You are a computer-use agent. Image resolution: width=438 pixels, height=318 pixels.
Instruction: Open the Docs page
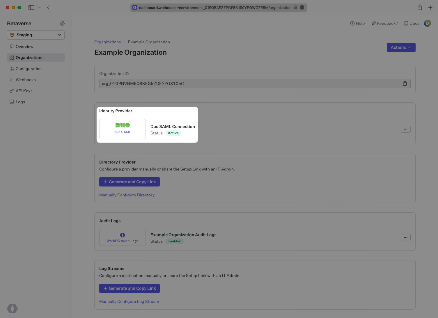point(412,23)
